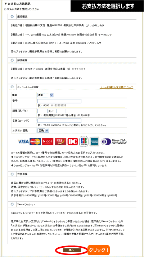The image size is (144, 257).
Task: Click the 種類 card type label
Action: click(14, 95)
